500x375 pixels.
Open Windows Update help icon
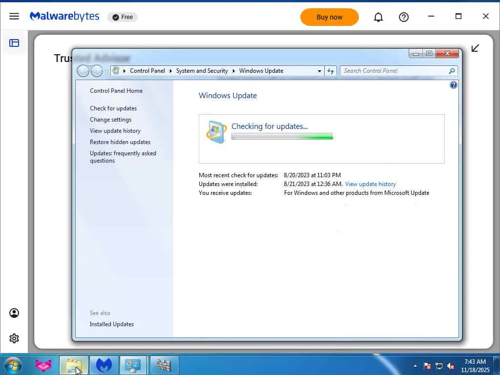pyautogui.click(x=453, y=85)
